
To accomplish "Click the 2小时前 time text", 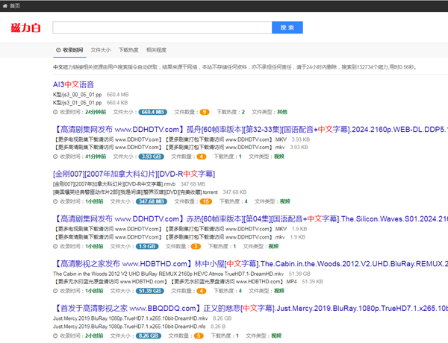I will (x=94, y=336).
